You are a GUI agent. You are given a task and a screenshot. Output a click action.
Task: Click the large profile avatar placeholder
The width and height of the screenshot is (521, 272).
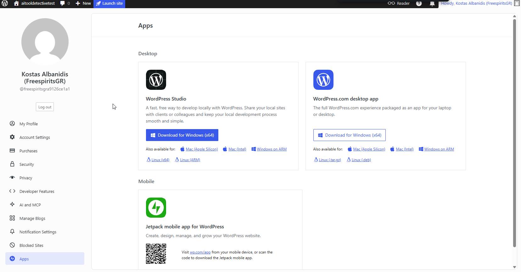(45, 42)
